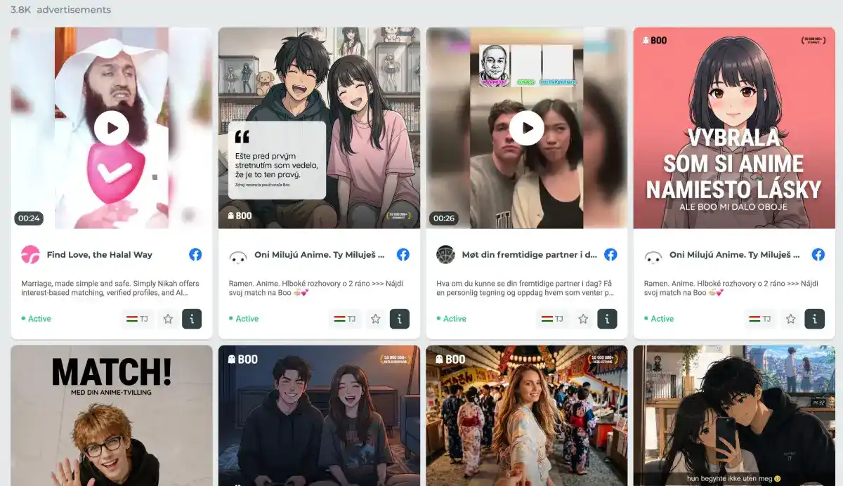Click Facebook icon on the laughing-couple quote Boo ad
This screenshot has height=486, width=843.
pos(403,255)
